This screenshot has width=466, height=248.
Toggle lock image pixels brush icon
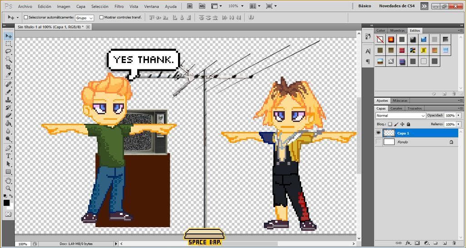tap(396, 124)
